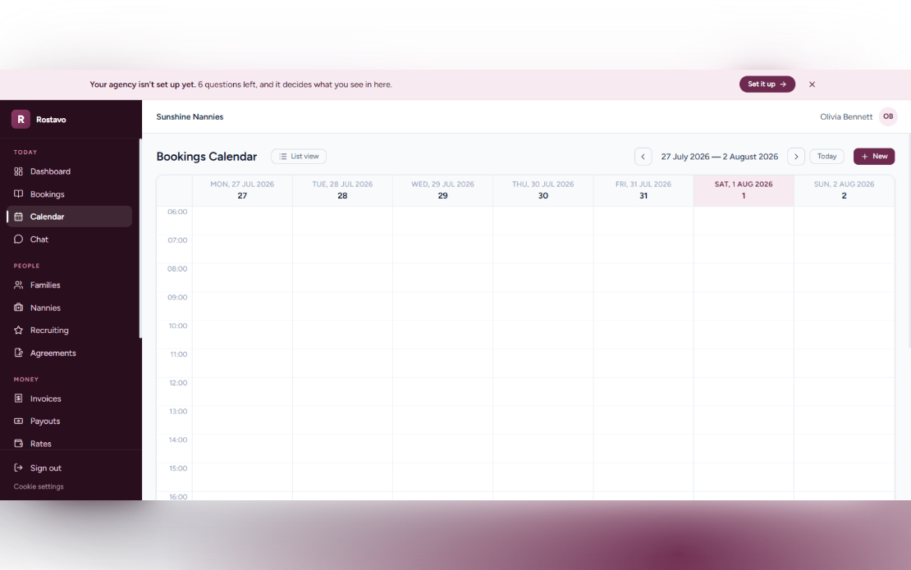Click Sunshine Nannies agency name
This screenshot has width=911, height=570.
[x=190, y=116]
